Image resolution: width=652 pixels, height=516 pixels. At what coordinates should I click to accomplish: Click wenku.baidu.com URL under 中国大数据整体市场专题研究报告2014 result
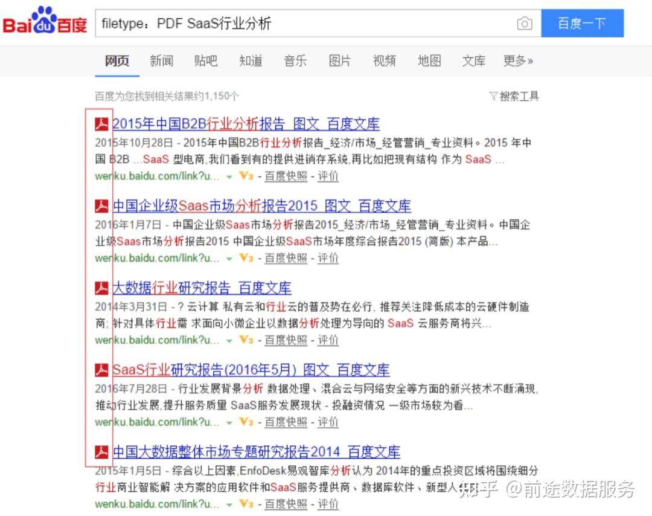(x=157, y=504)
